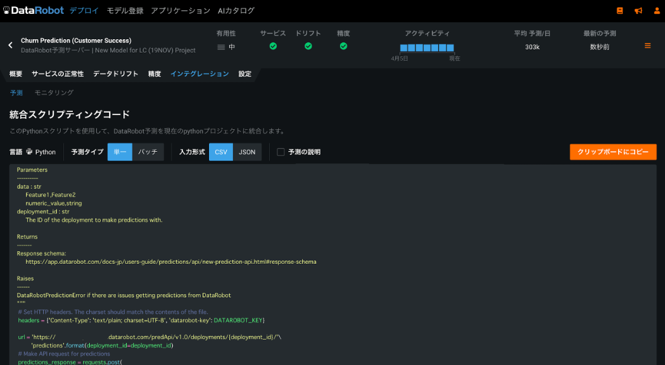Open the モデル登録 menu
The width and height of the screenshot is (665, 365).
click(x=125, y=11)
